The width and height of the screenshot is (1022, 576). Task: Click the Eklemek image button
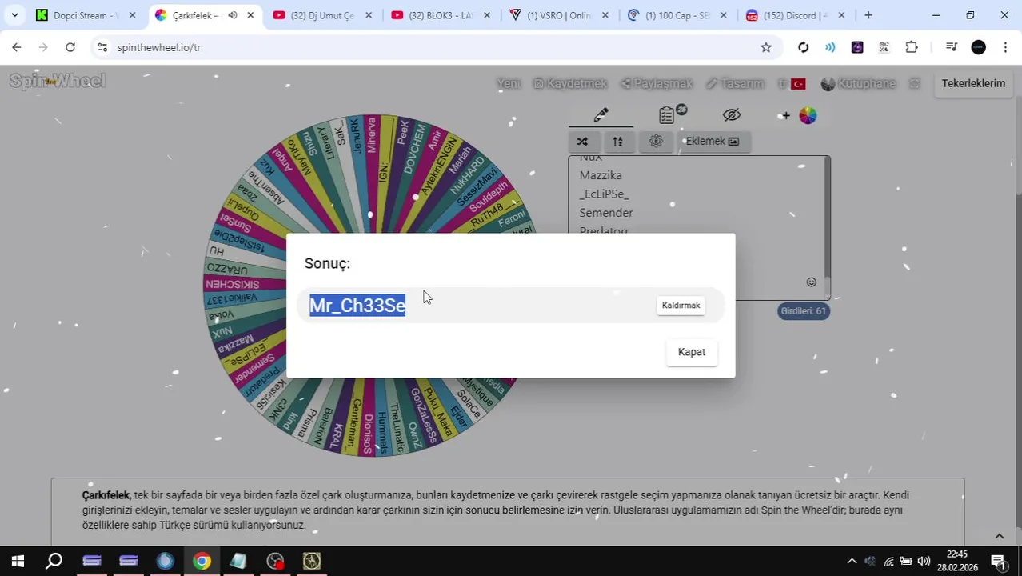click(712, 142)
